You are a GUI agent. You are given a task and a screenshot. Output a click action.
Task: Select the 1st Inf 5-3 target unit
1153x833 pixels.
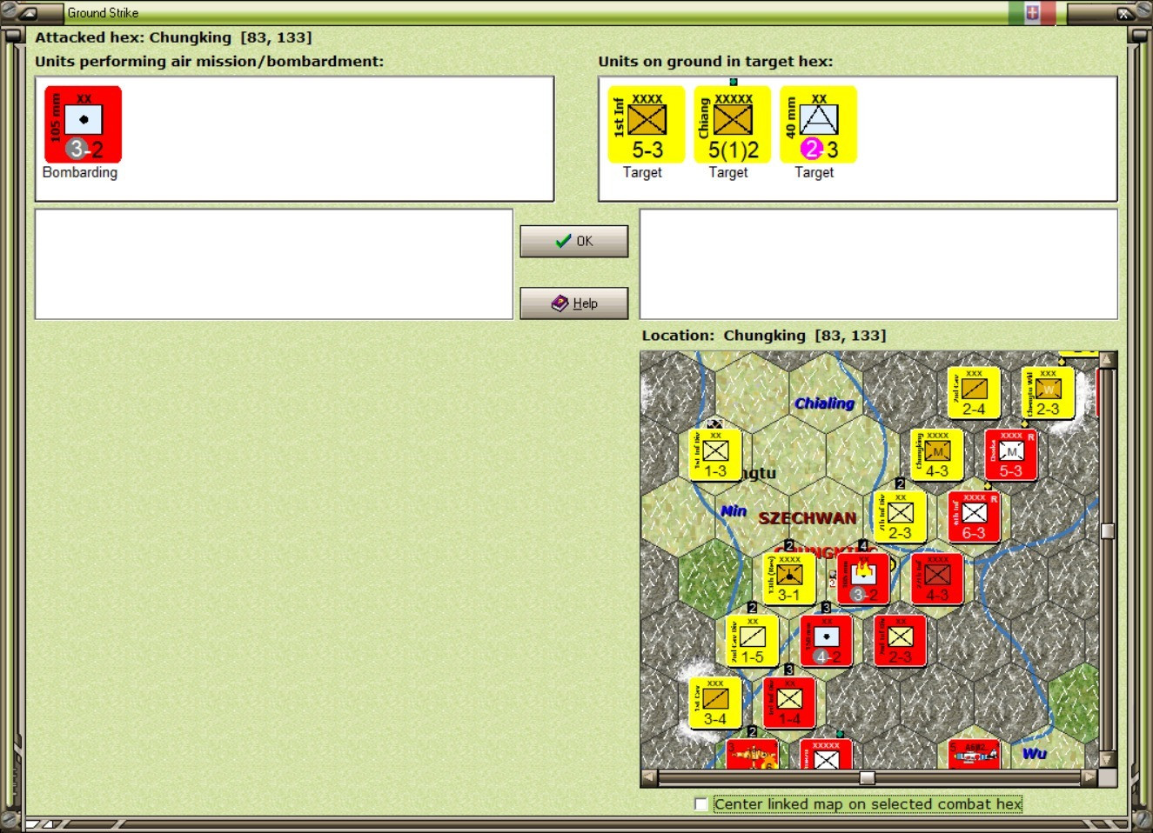[x=646, y=124]
